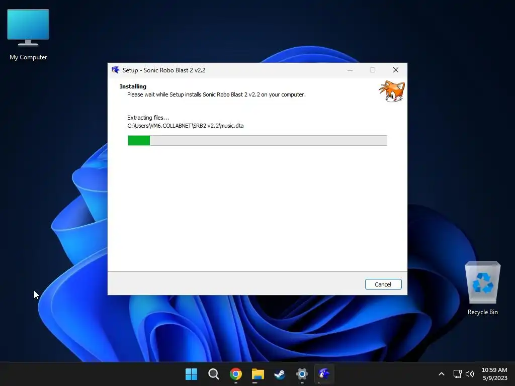The height and width of the screenshot is (386, 515).
Task: Open the My Computer desktop icon
Action: tap(28, 35)
